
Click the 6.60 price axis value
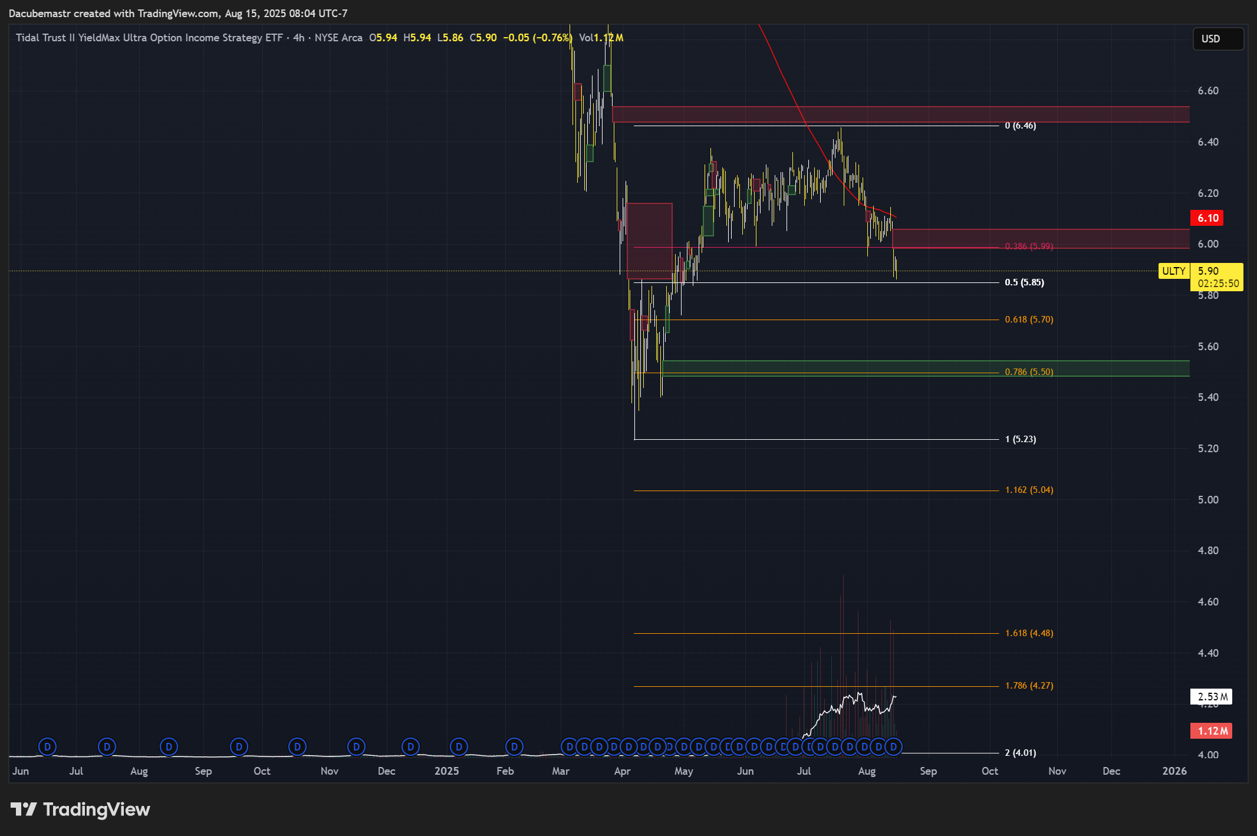[1208, 91]
